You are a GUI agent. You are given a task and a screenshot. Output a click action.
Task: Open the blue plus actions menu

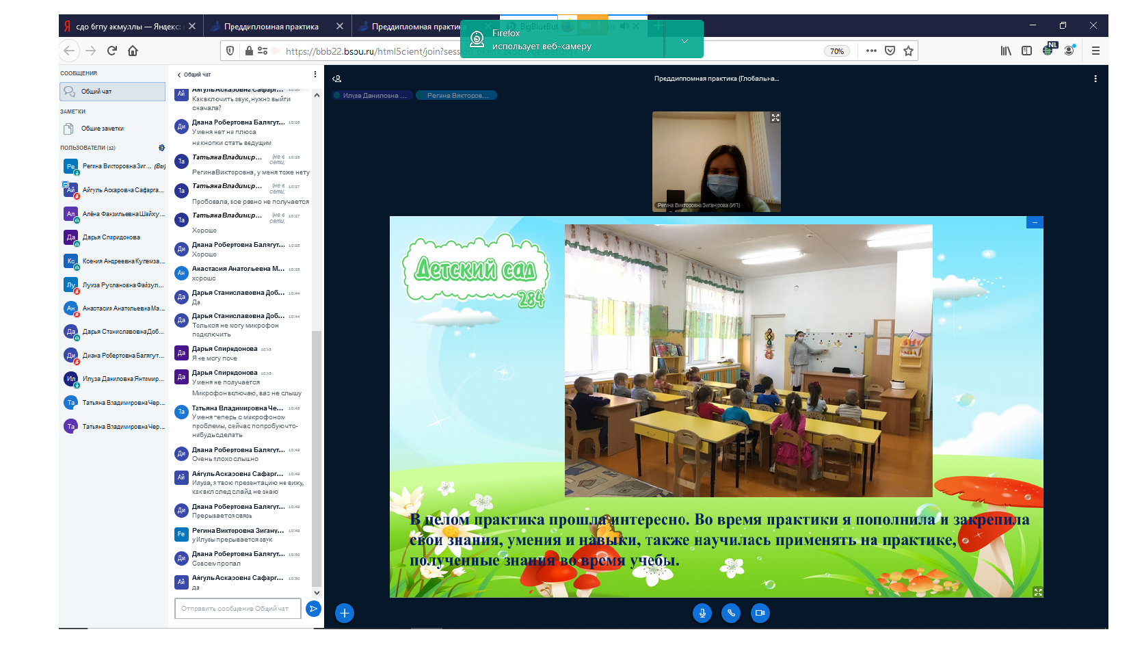(x=345, y=613)
